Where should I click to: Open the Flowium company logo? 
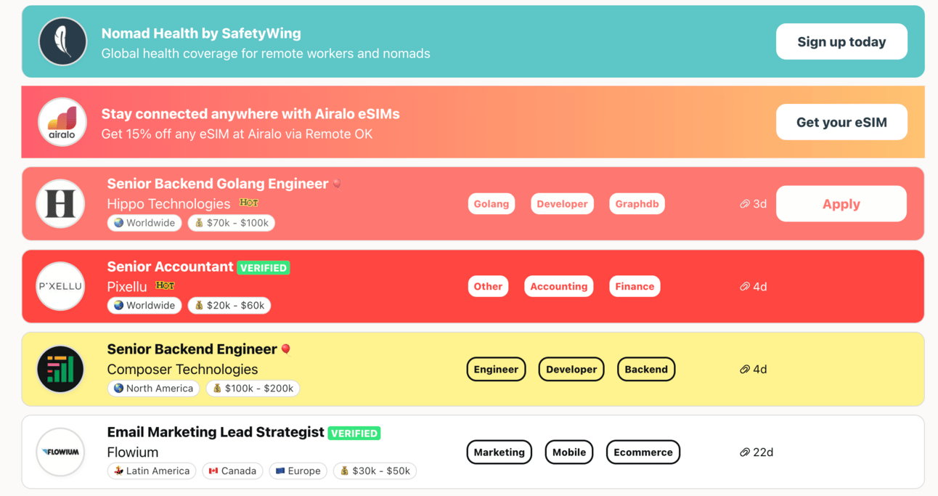coord(61,452)
